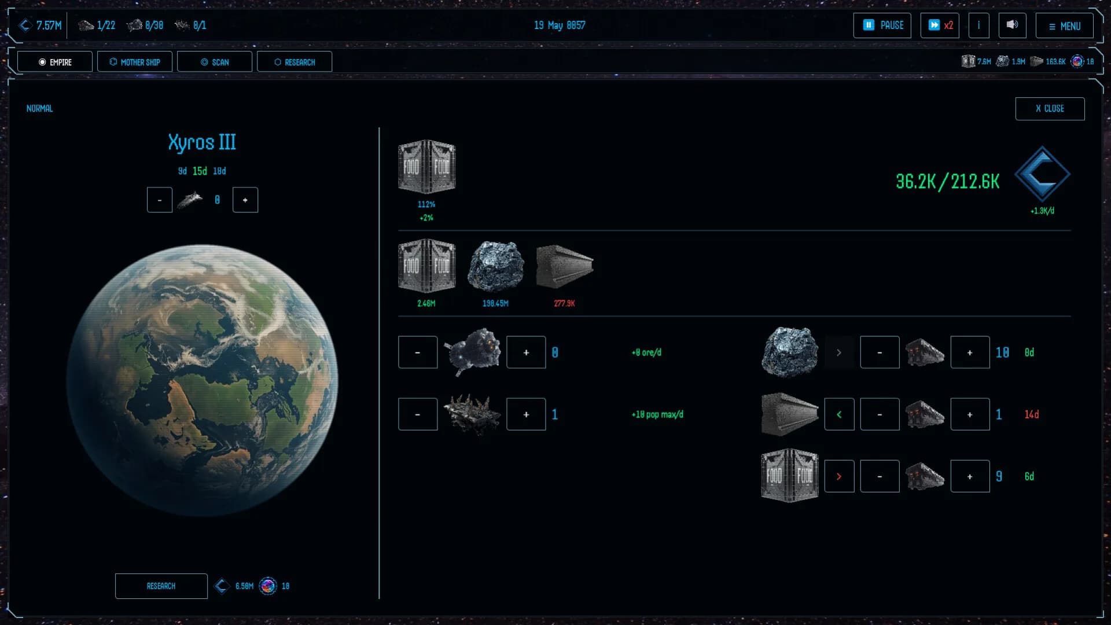
Task: Click the credits icon showing 7.57M
Action: [25, 25]
